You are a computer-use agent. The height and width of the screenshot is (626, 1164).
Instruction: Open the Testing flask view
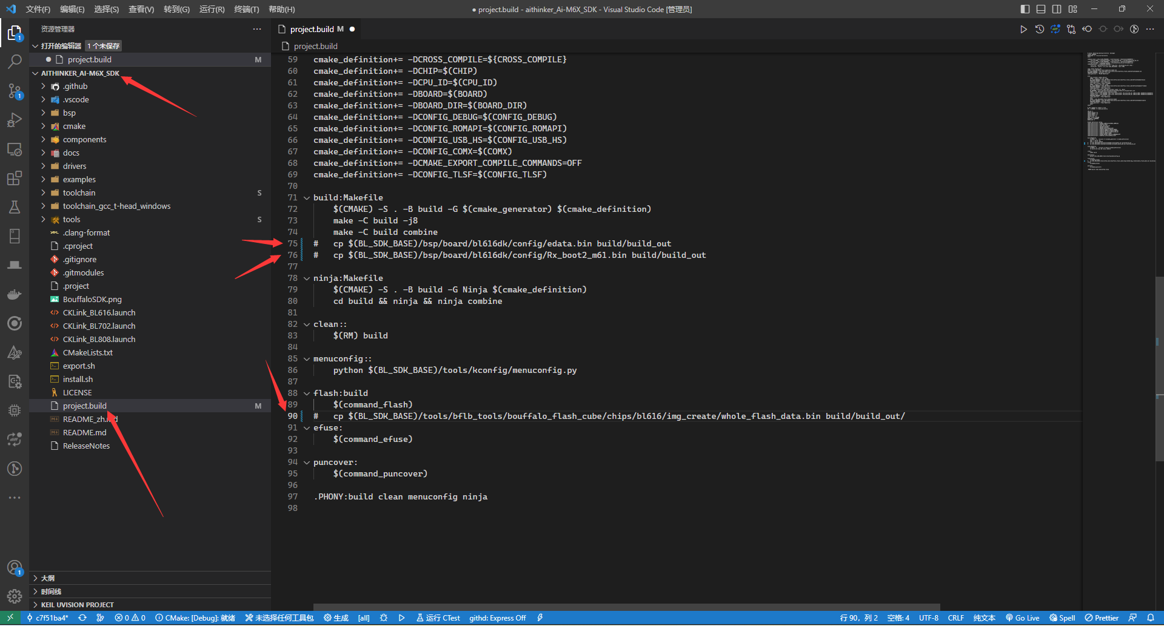(x=15, y=207)
